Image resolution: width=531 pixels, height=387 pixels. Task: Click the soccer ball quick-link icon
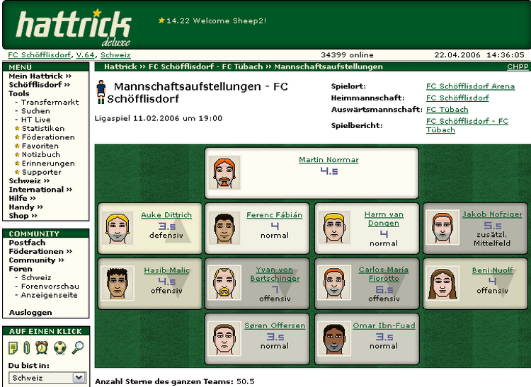pos(60,348)
